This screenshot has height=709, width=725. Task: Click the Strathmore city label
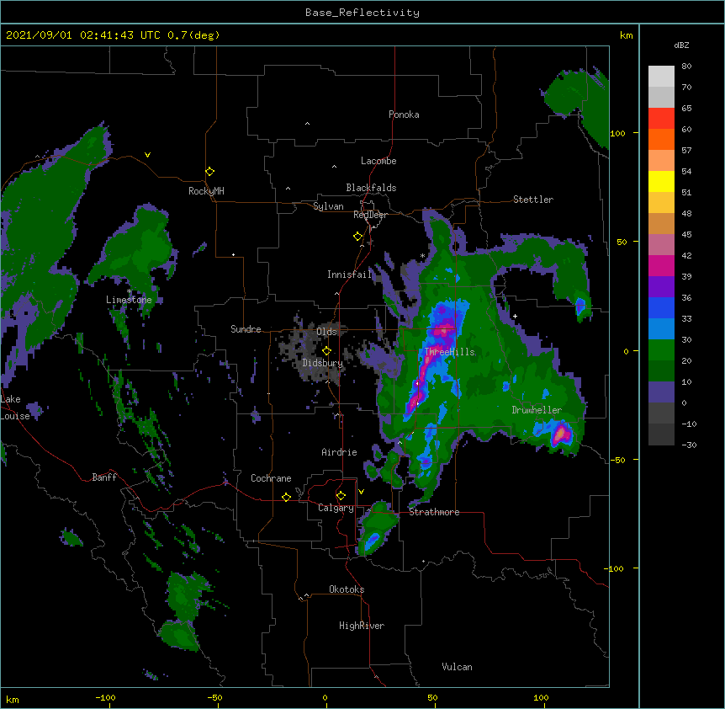(434, 512)
